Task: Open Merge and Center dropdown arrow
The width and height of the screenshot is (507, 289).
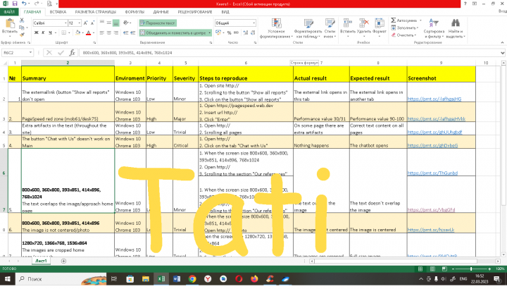Action: click(x=210, y=32)
